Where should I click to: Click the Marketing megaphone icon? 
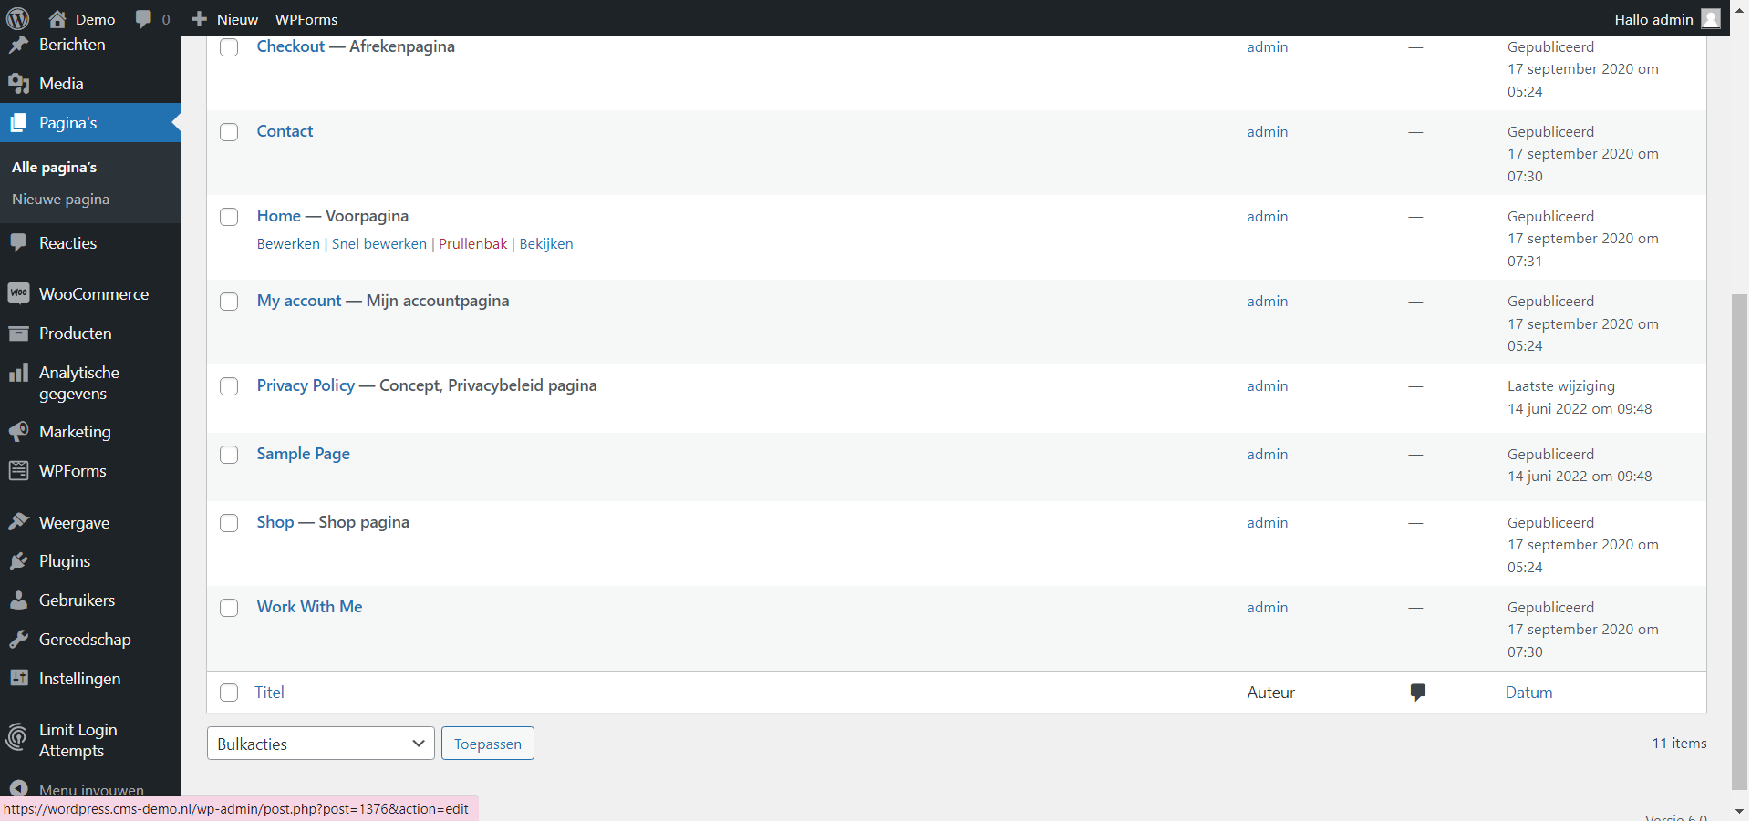[x=18, y=432]
